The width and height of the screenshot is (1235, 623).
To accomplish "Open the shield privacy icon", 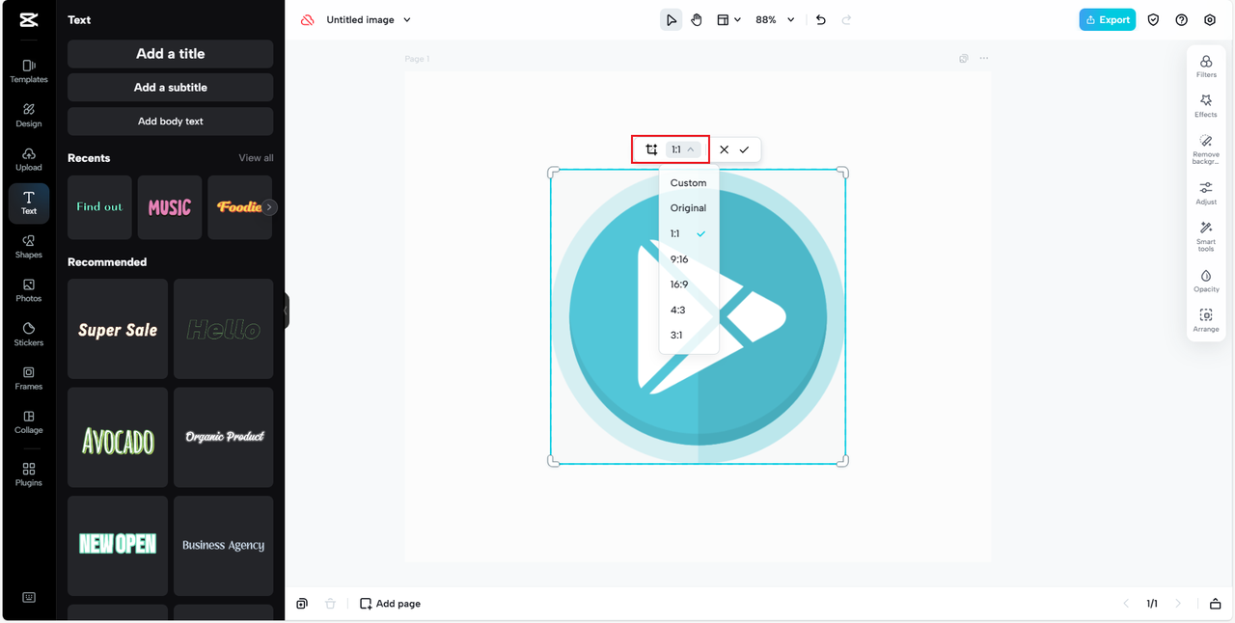I will click(1153, 19).
